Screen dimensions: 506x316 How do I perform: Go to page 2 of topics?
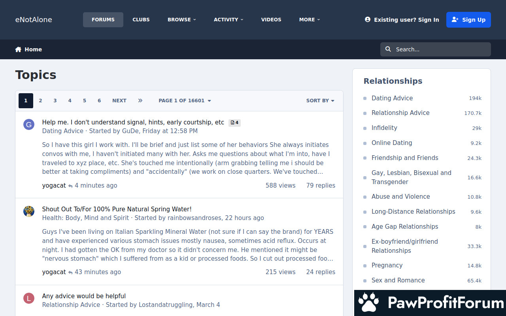(40, 101)
